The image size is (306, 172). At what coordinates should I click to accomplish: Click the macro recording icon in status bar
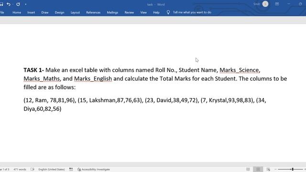coord(71,170)
